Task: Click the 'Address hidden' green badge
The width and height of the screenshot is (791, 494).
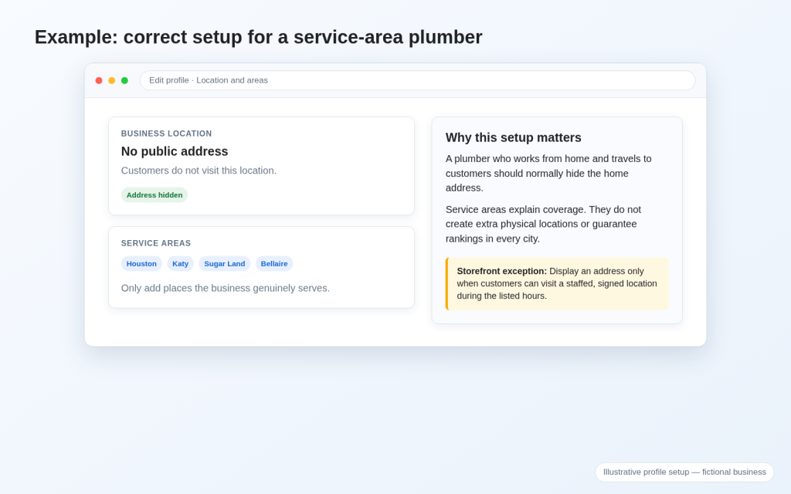Action: (154, 195)
